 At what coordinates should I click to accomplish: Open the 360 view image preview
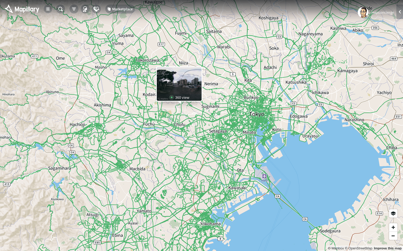click(179, 84)
